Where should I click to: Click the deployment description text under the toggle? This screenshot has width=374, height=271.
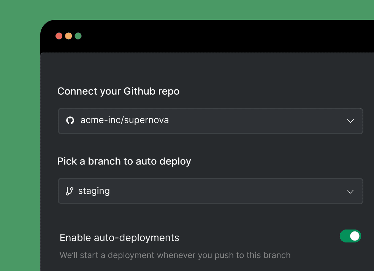point(175,255)
